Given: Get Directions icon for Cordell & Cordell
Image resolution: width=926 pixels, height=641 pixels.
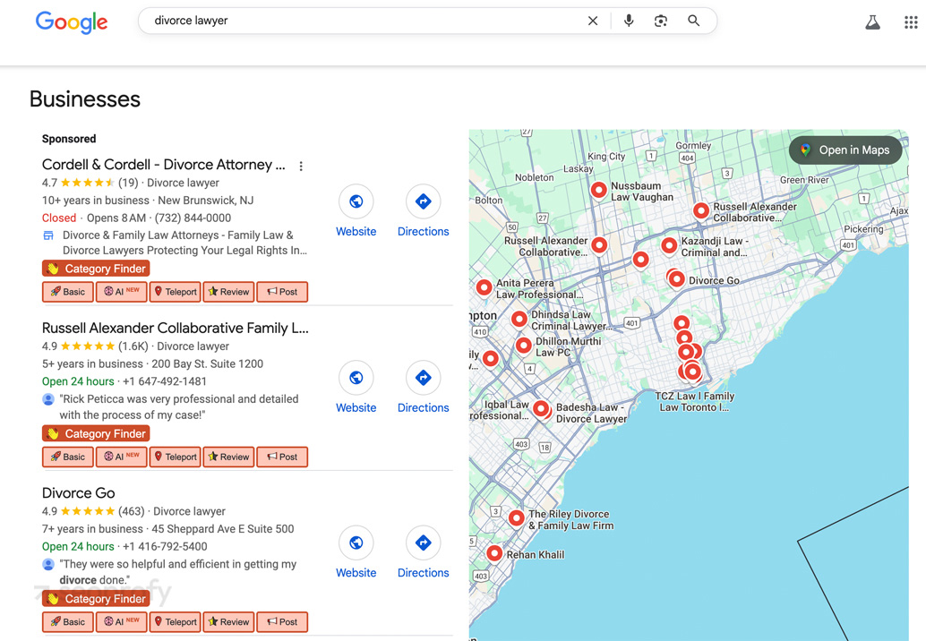Looking at the screenshot, I should (423, 201).
